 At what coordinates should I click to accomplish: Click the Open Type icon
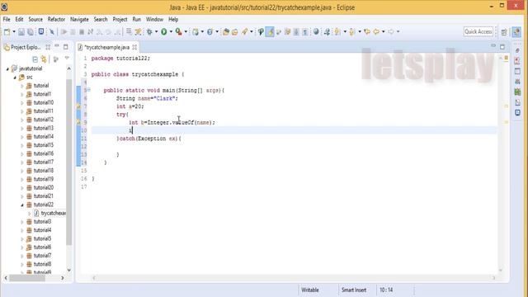(x=225, y=32)
